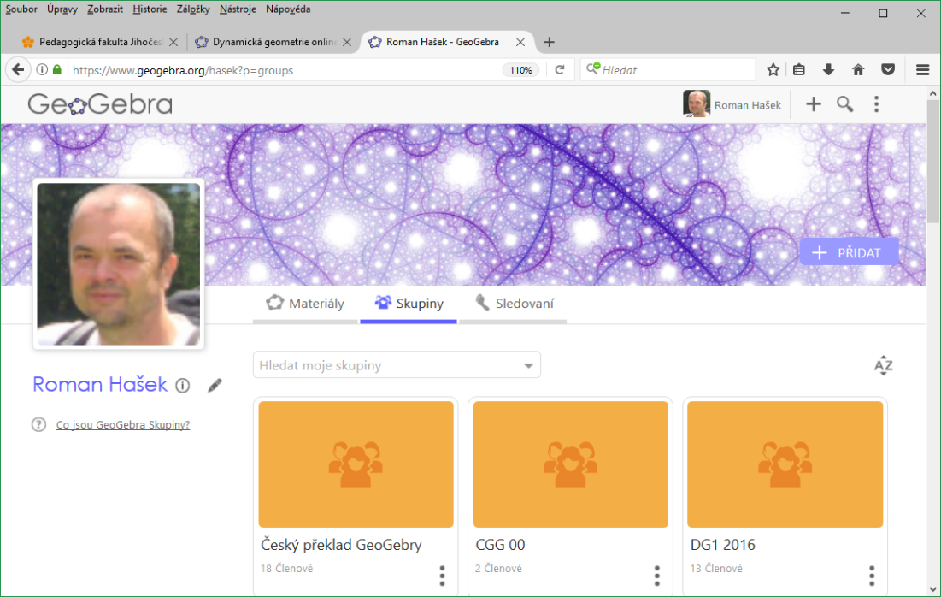This screenshot has height=597, width=941.
Task: Open CGG 00 group title
Action: point(500,545)
